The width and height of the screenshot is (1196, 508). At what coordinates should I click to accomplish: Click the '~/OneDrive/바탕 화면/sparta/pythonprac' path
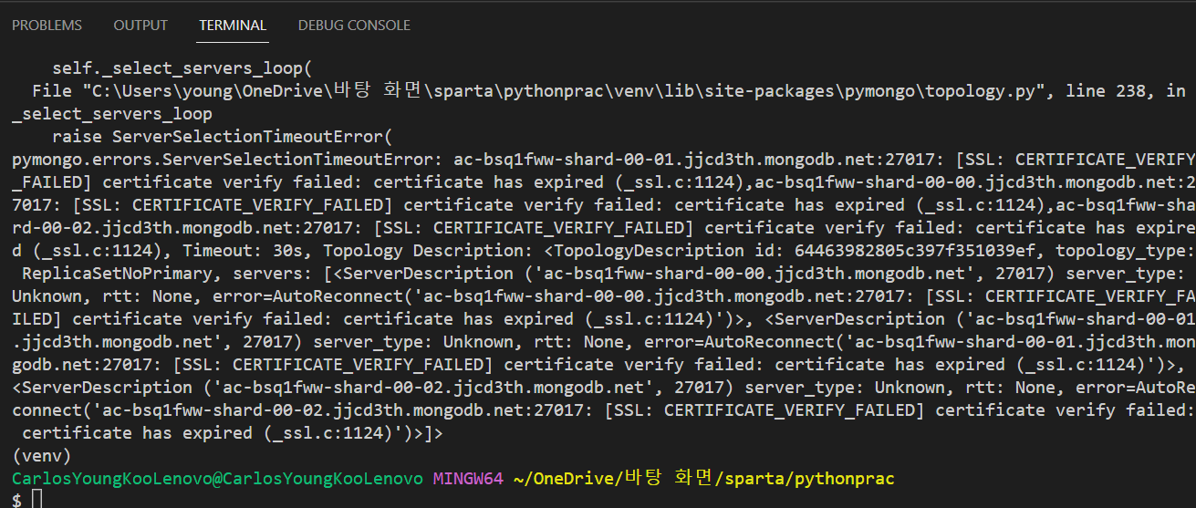pyautogui.click(x=704, y=479)
